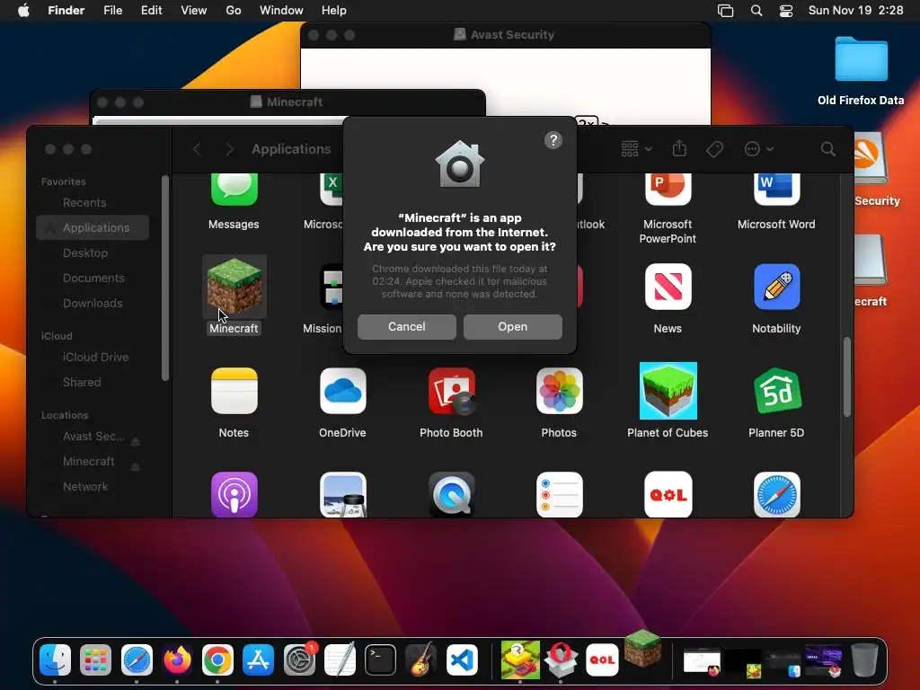Launch Google Chrome from the Dock

point(217,660)
